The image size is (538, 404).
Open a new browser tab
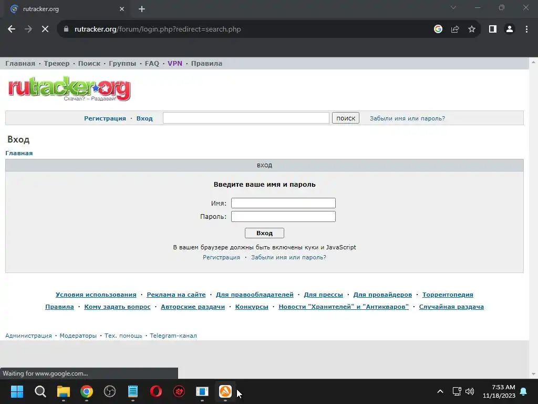(142, 9)
